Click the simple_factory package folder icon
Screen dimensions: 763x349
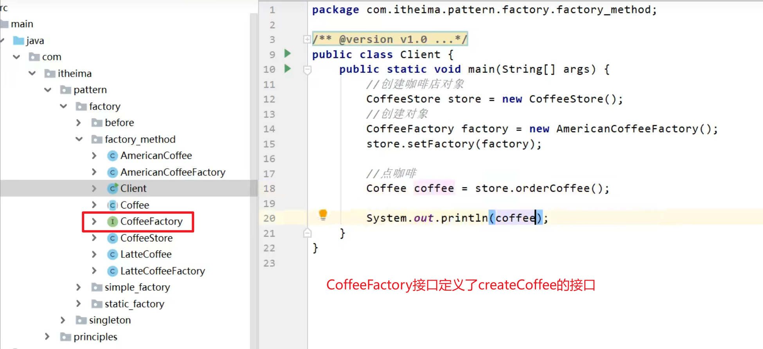tap(97, 287)
